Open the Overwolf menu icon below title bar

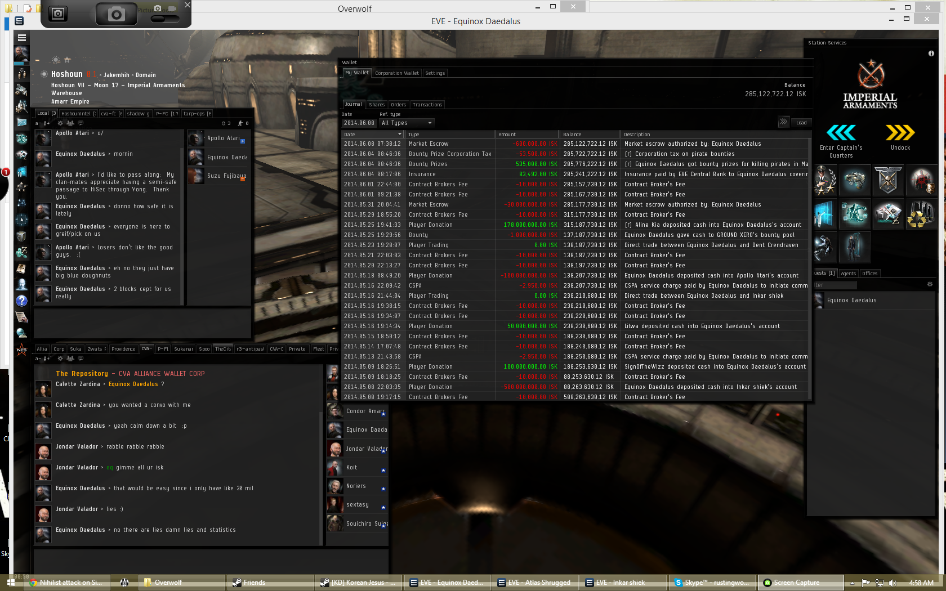click(19, 21)
